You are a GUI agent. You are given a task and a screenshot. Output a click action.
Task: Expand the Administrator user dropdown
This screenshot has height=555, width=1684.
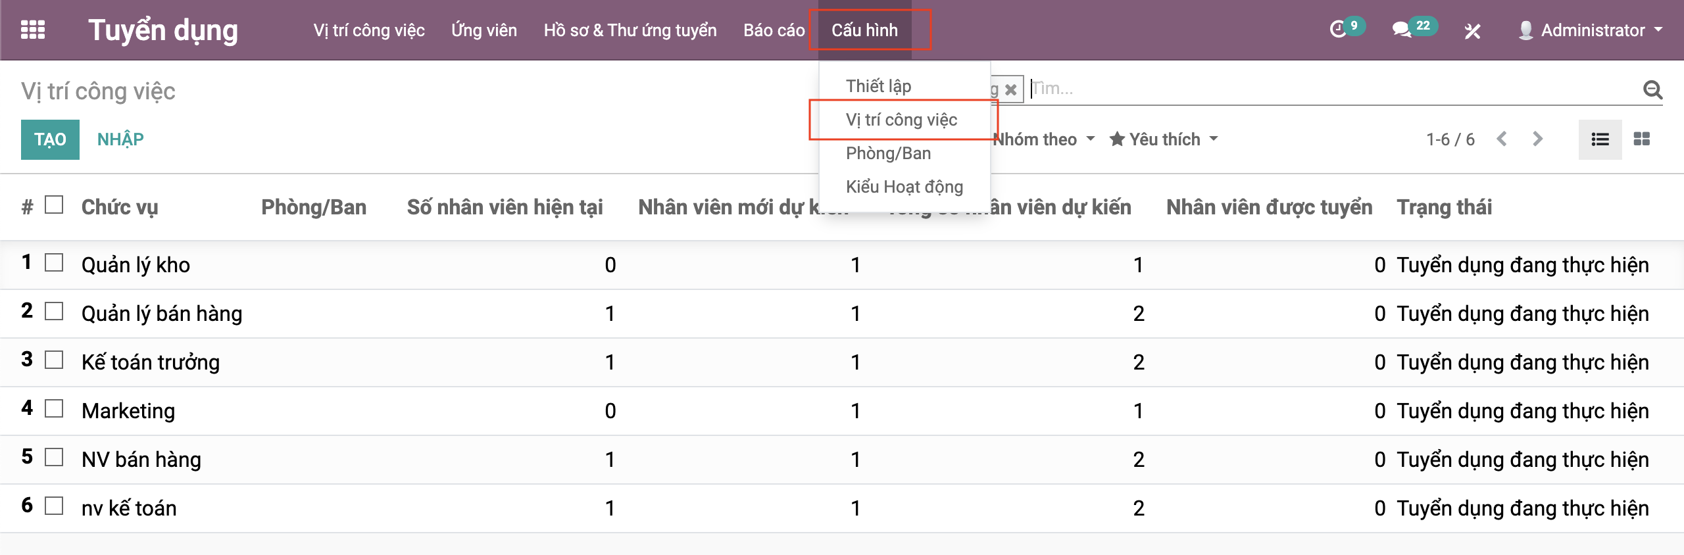pos(1591,30)
